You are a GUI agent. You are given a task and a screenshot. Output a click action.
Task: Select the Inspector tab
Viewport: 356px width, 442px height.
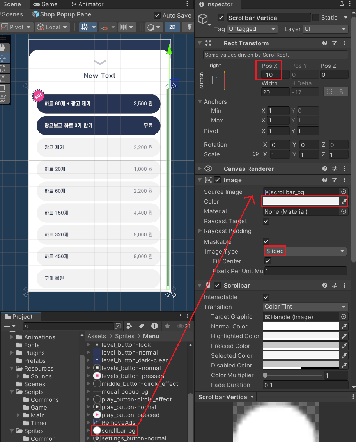click(216, 4)
